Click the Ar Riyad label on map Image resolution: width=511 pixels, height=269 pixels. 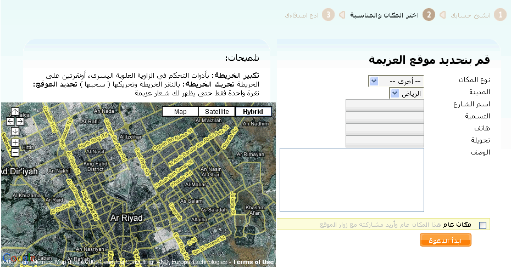click(x=127, y=218)
